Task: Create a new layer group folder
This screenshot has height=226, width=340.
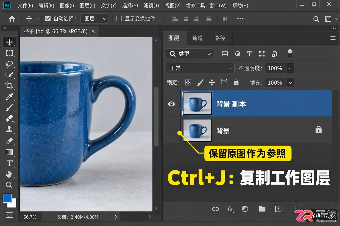Action: [x=262, y=209]
